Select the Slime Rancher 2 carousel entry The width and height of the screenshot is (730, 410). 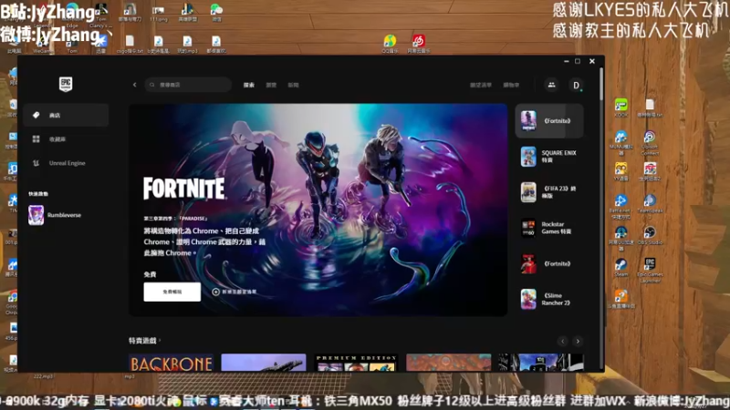coord(549,300)
